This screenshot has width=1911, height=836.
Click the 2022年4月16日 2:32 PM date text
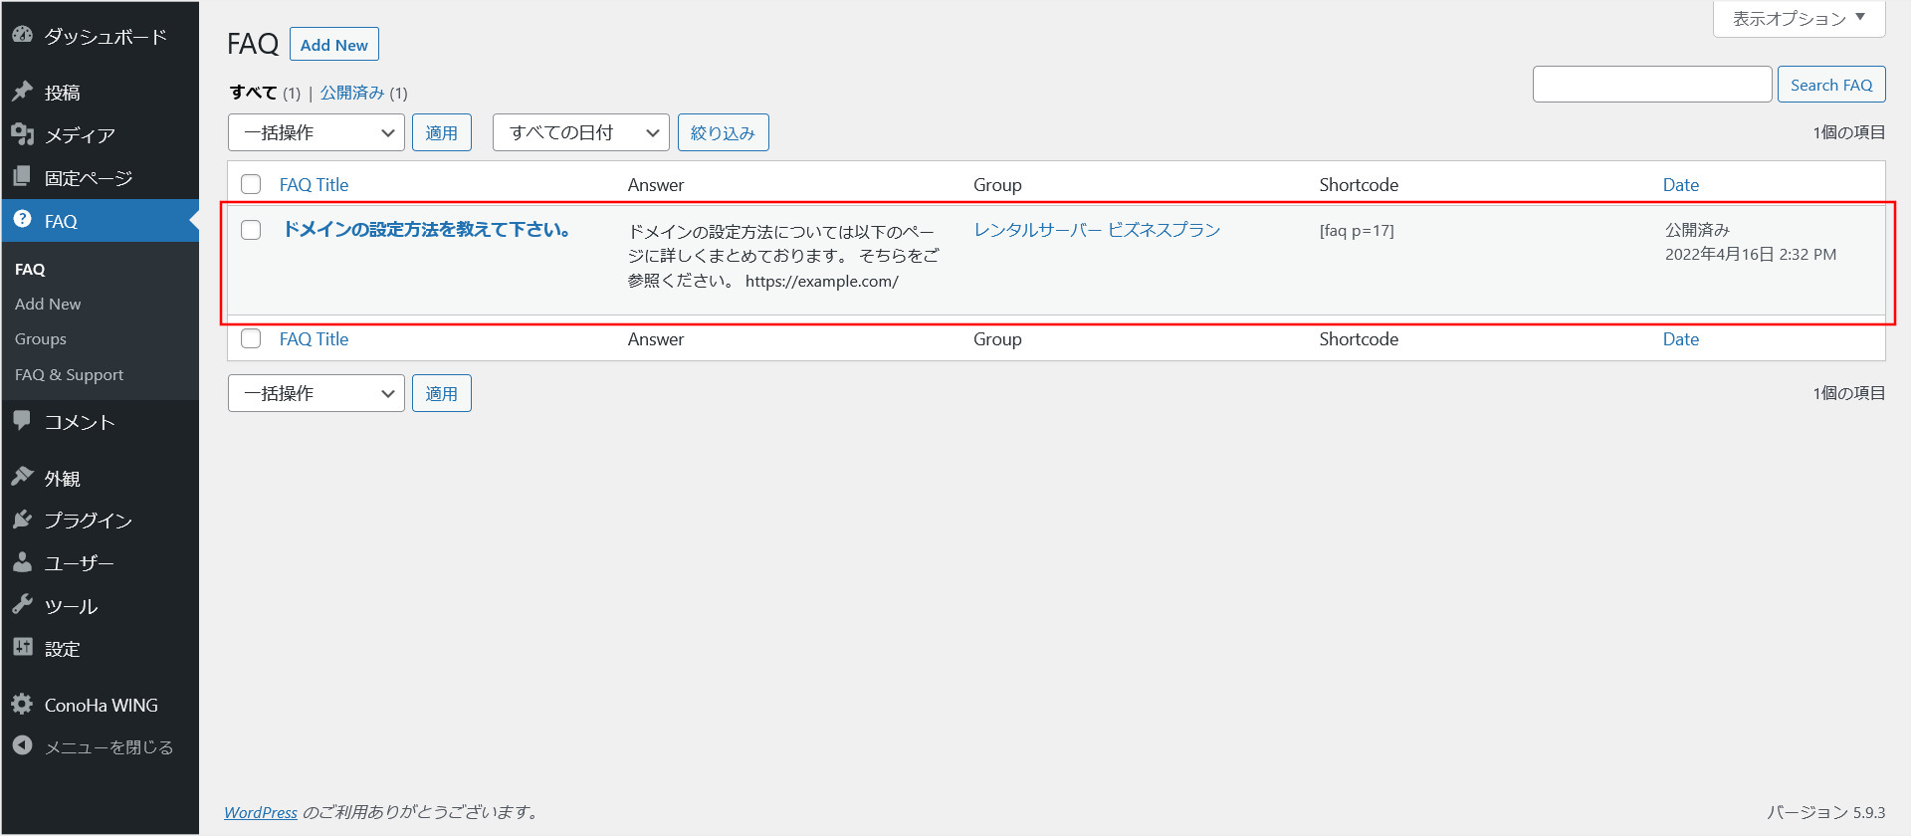tap(1751, 255)
